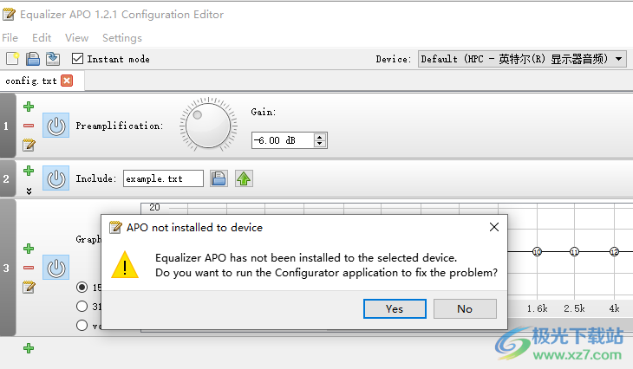The width and height of the screenshot is (633, 369).
Task: Click the Save file toolbar icon
Action: pos(33,59)
